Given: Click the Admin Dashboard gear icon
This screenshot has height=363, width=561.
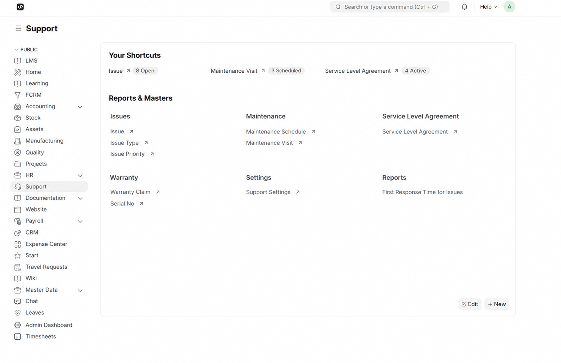Looking at the screenshot, I should 18,325.
